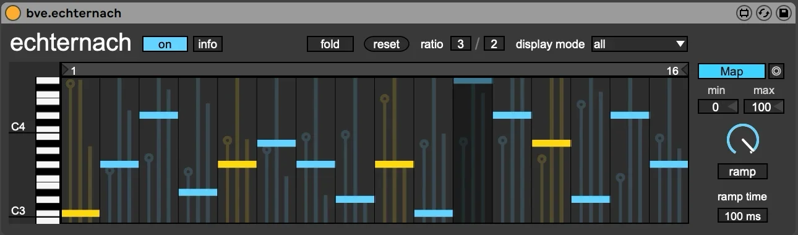Toggle the blue 'on' button off
This screenshot has height=235, width=798.
pos(165,44)
